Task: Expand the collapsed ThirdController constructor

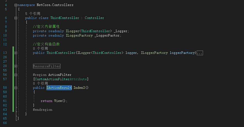Action: point(16,53)
